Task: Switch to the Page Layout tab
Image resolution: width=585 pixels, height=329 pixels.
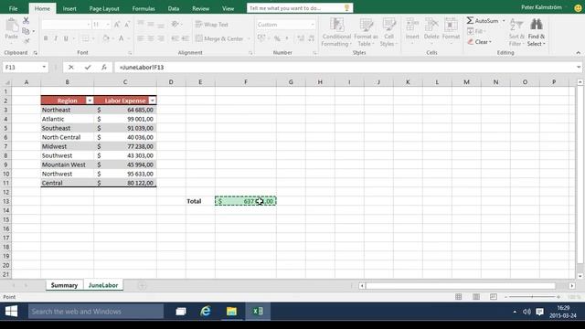Action: tap(104, 8)
